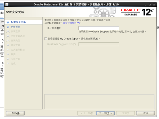Viewport: 159px width, 119px height.
Task: Open the 软件更新 step link
Action: pos(15,27)
